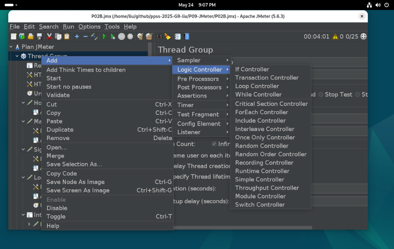Click Validate in the context menu
Viewport: 394px width, 249px height.
(x=108, y=95)
